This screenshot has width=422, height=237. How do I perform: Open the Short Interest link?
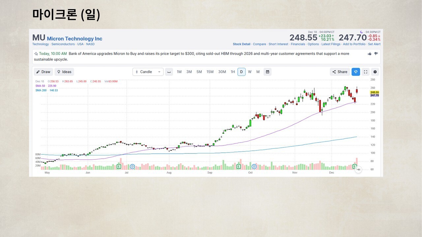coord(278,44)
